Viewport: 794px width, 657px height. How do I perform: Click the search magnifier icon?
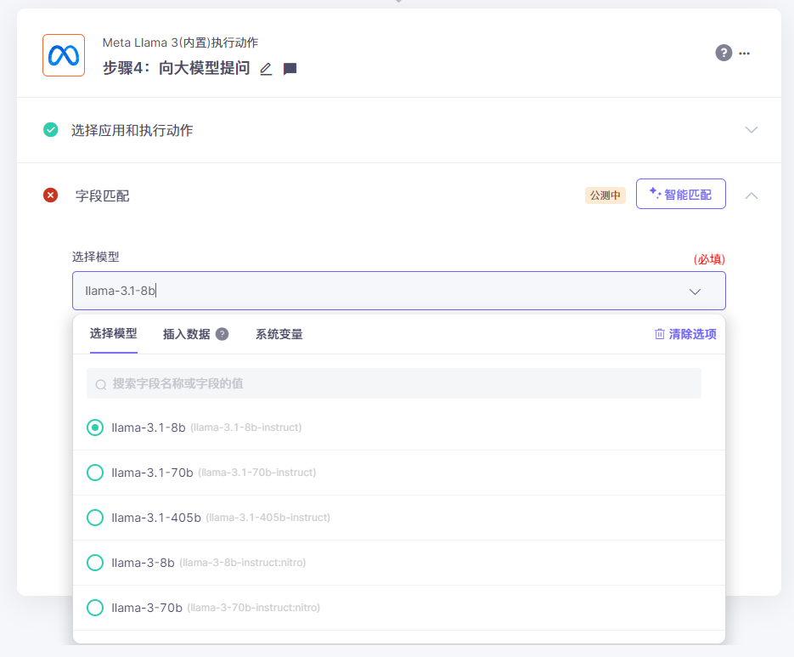pyautogui.click(x=101, y=385)
